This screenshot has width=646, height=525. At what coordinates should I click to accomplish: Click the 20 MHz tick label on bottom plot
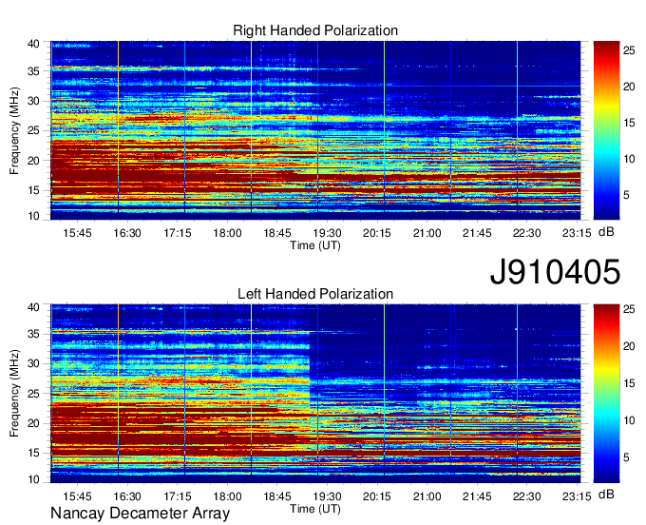pyautogui.click(x=33, y=423)
